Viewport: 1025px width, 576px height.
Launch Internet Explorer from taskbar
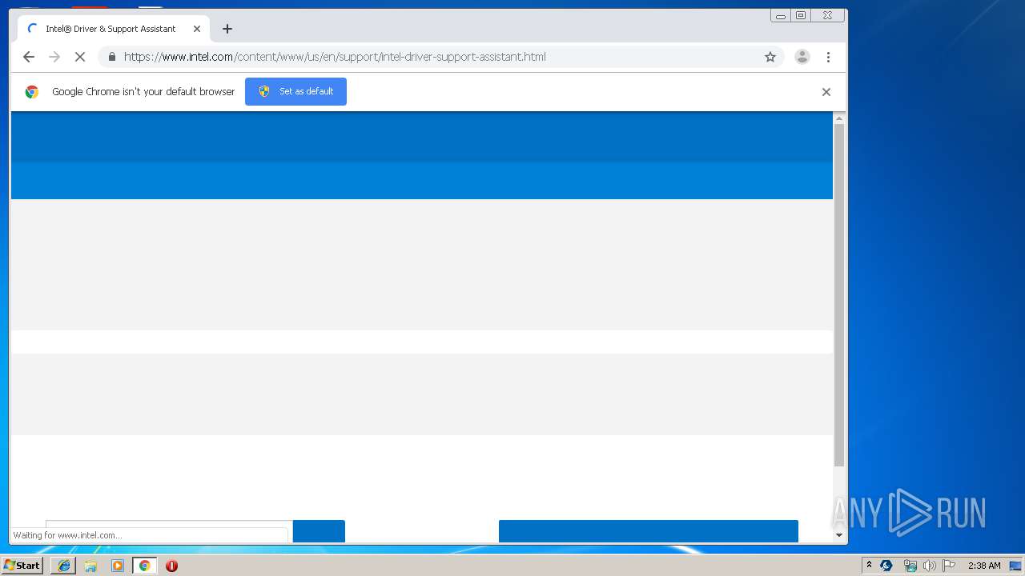coord(63,566)
